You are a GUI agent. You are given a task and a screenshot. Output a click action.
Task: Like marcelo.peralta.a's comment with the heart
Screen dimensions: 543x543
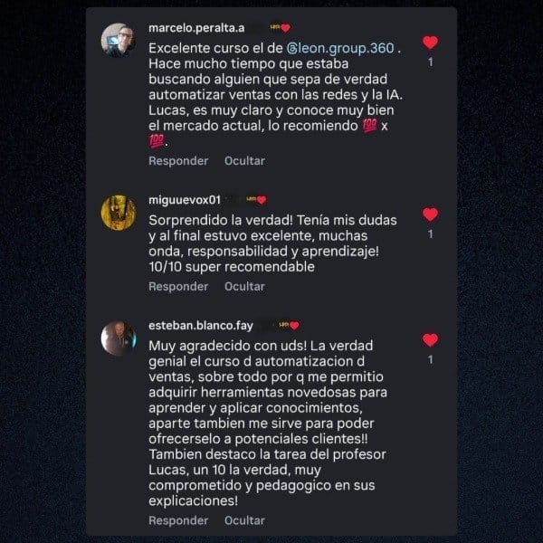coord(430,43)
